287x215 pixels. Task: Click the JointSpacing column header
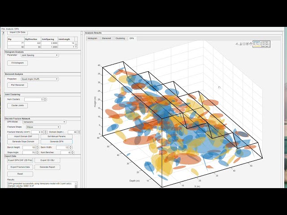49,39
